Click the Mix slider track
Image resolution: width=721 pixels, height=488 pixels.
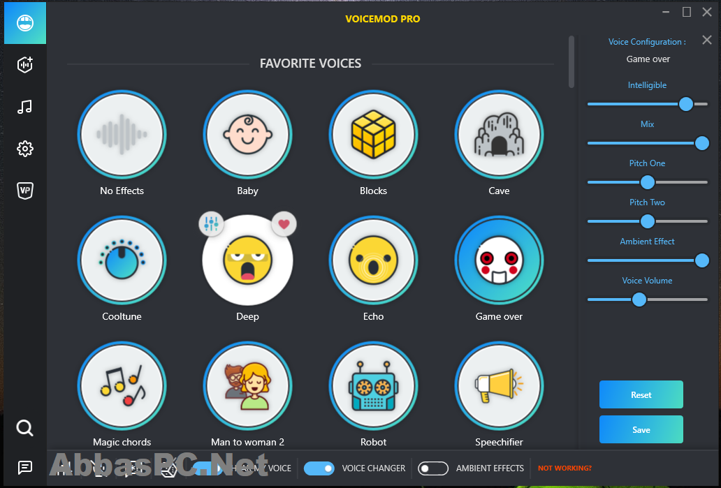648,143
